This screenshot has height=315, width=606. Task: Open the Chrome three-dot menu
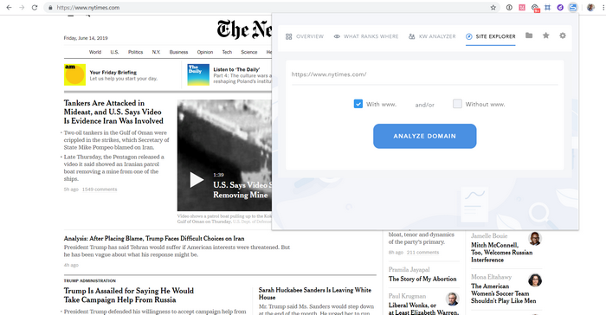pos(603,7)
